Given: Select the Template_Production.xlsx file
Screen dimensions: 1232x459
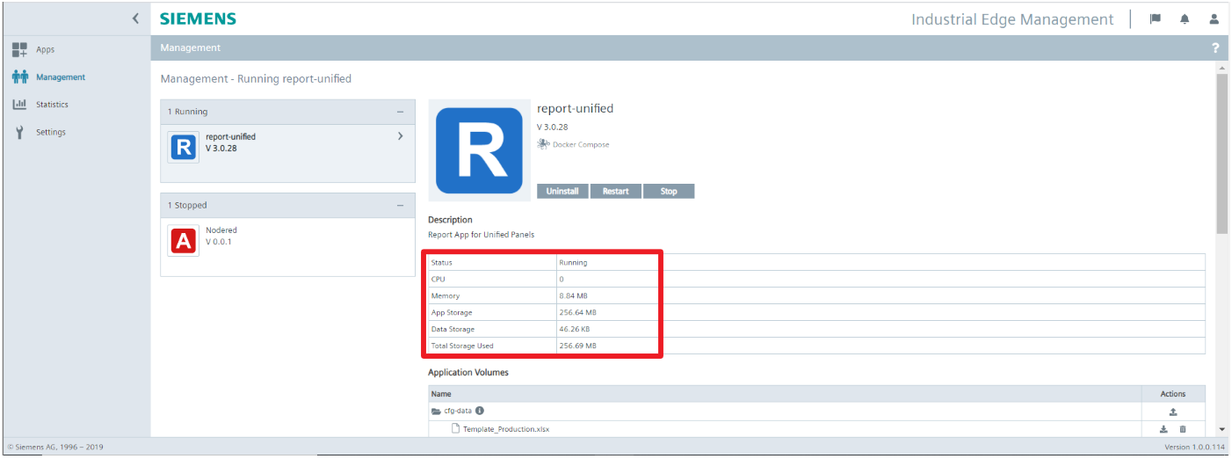Looking at the screenshot, I should click(505, 429).
